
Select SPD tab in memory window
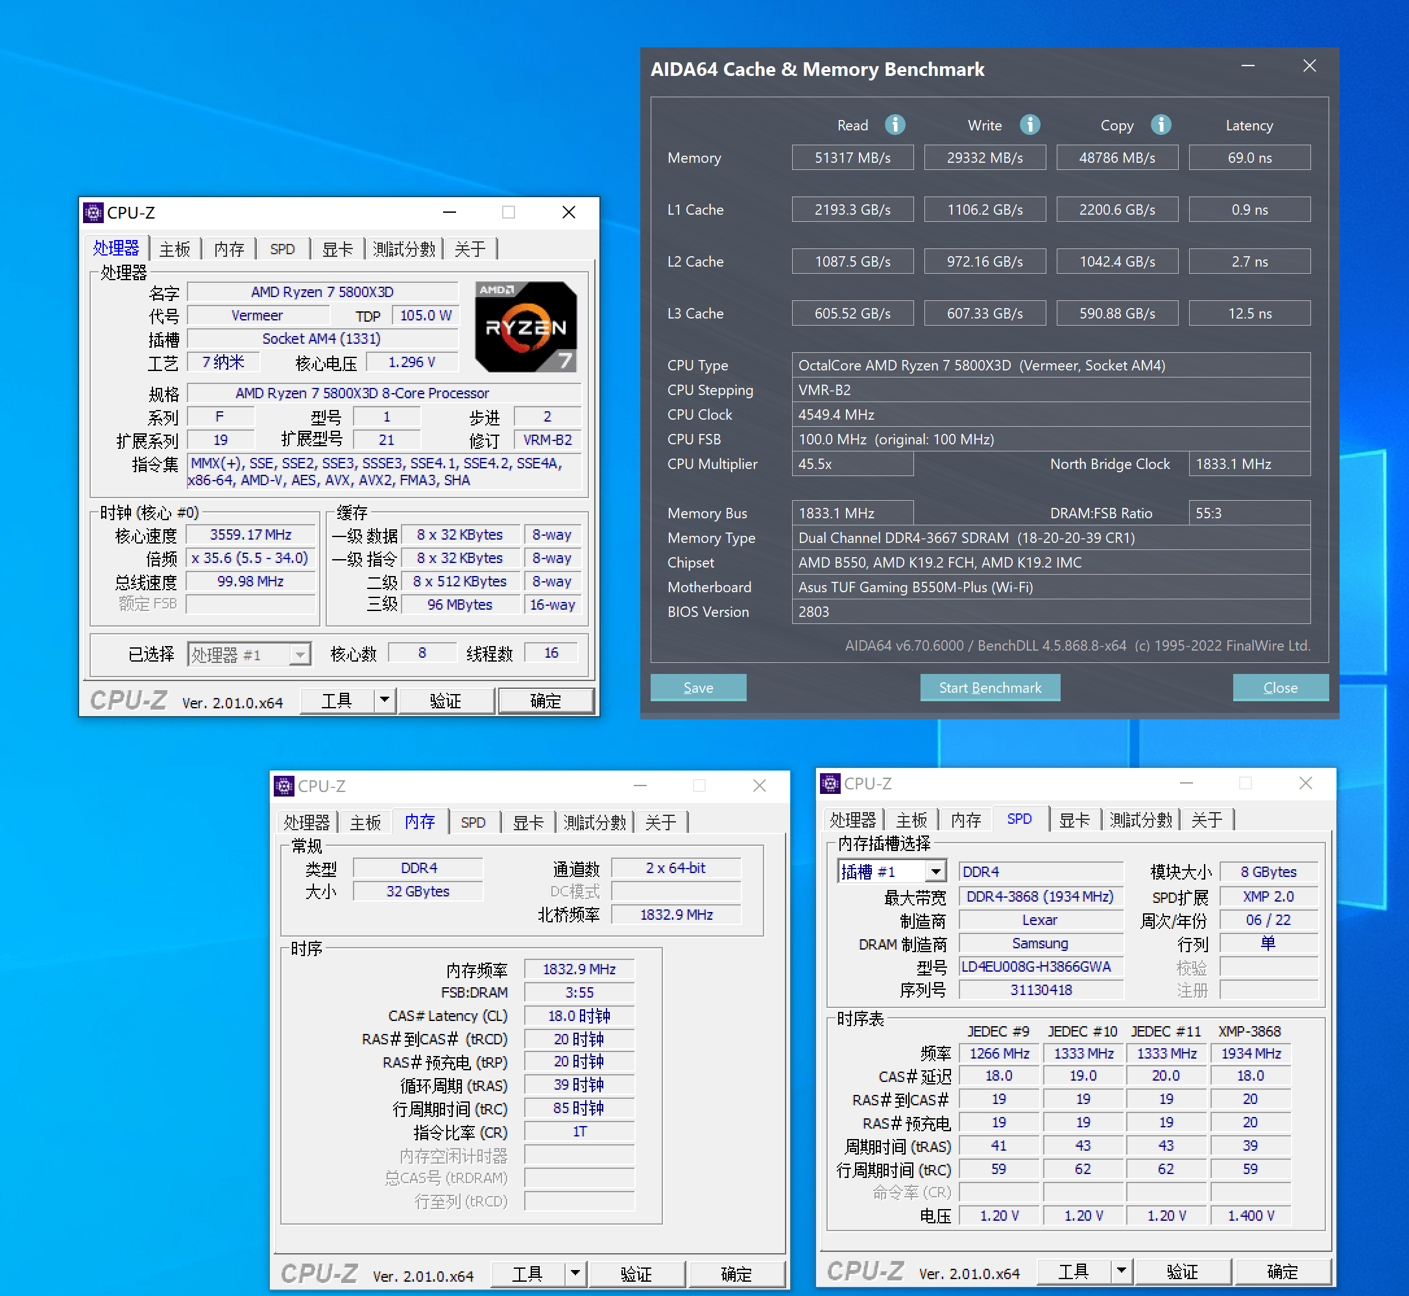point(474,822)
